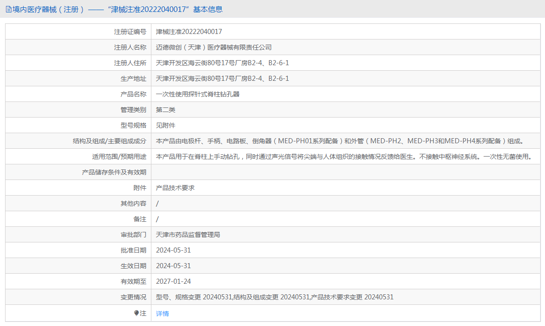Click the 见附件 value
Image resolution: width=545 pixels, height=326 pixels.
coord(166,125)
